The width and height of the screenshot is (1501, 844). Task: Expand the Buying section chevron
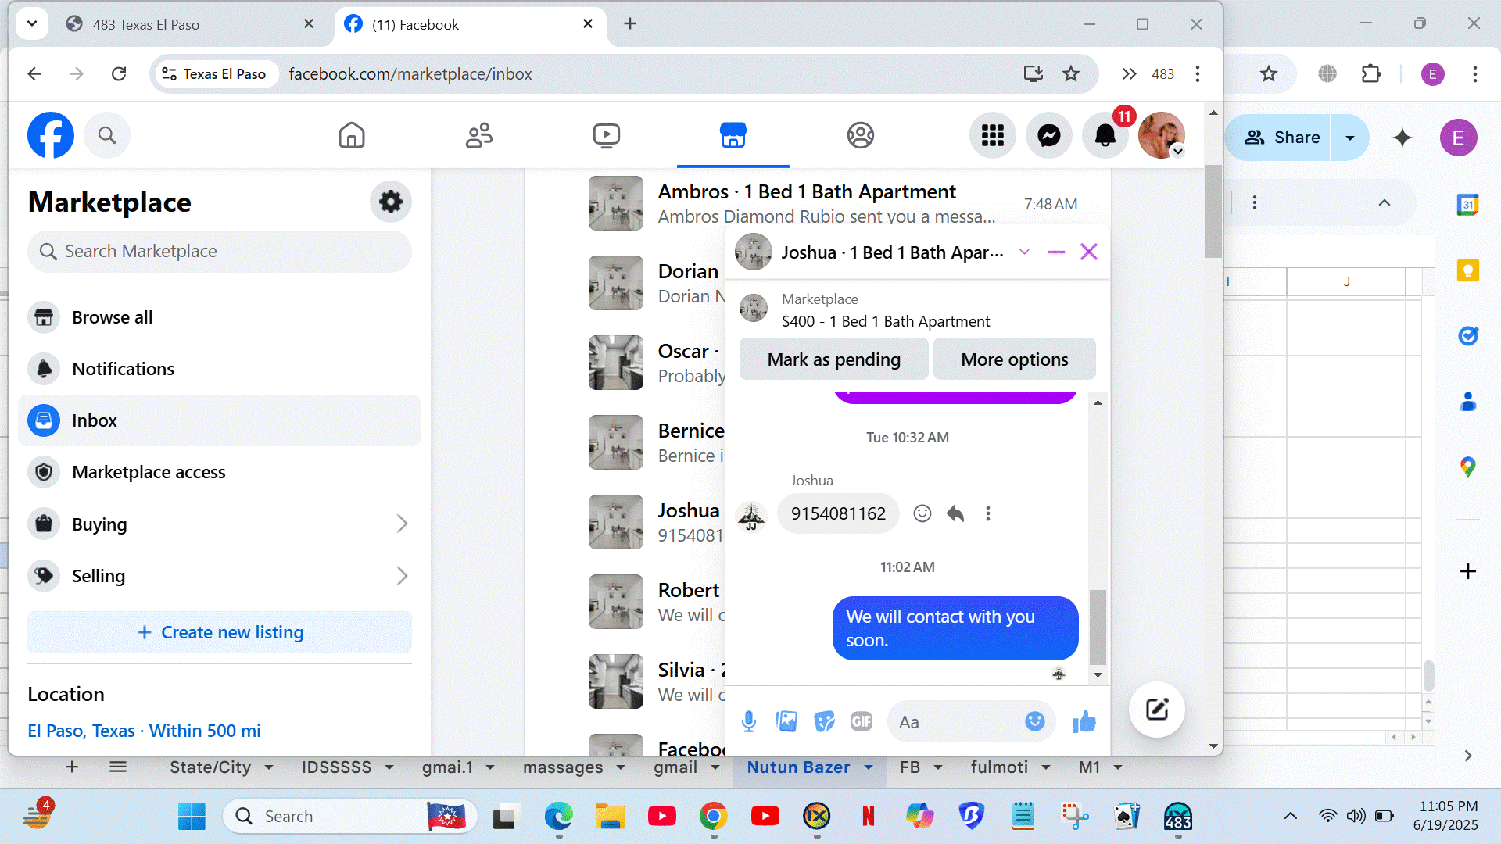click(402, 524)
